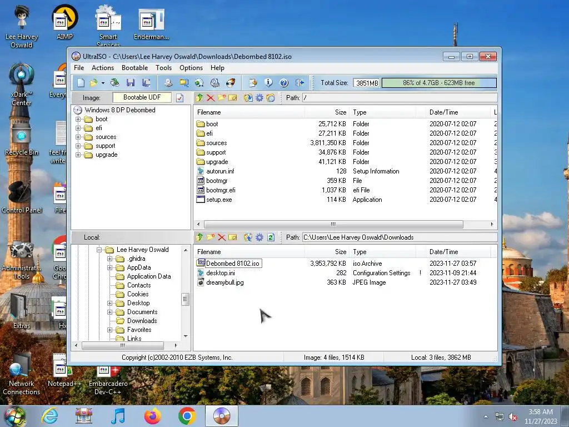Click the image file list horizontal scrollbar
This screenshot has height=427, width=569.
pyautogui.click(x=333, y=225)
